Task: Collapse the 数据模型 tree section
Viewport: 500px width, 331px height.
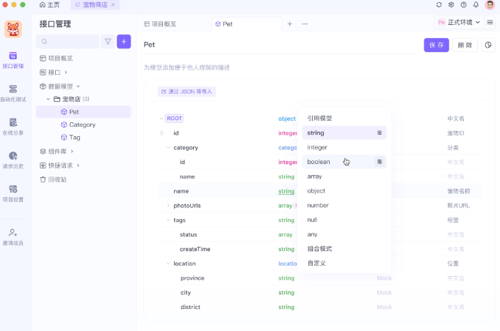Action: tap(78, 86)
